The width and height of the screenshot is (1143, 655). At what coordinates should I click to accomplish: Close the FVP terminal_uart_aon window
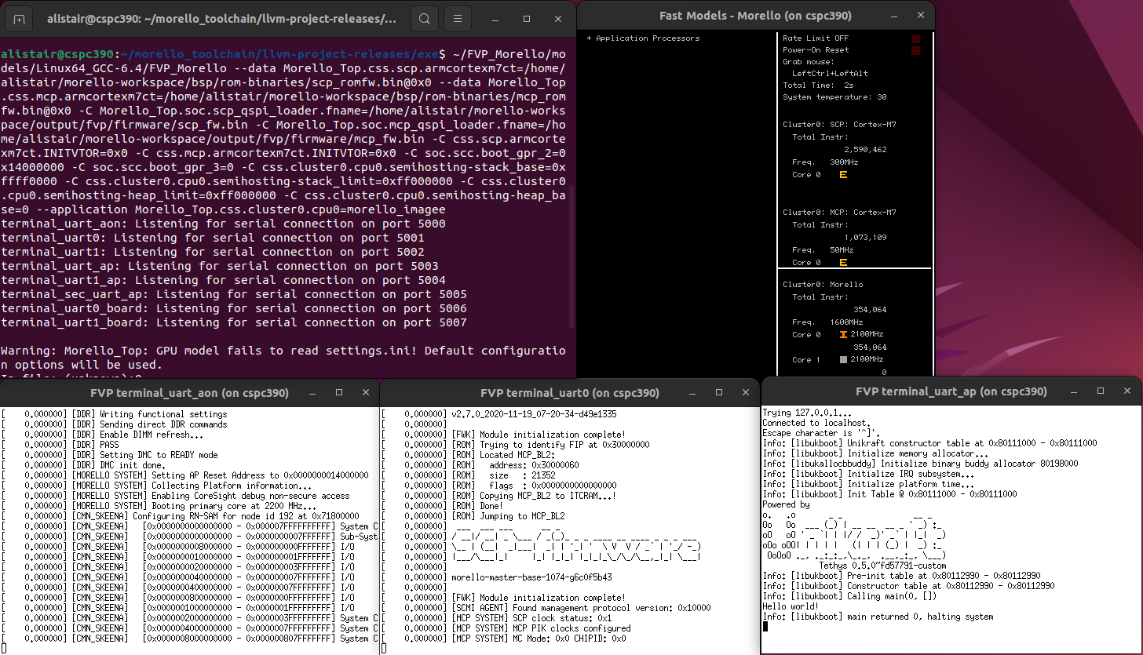(366, 392)
